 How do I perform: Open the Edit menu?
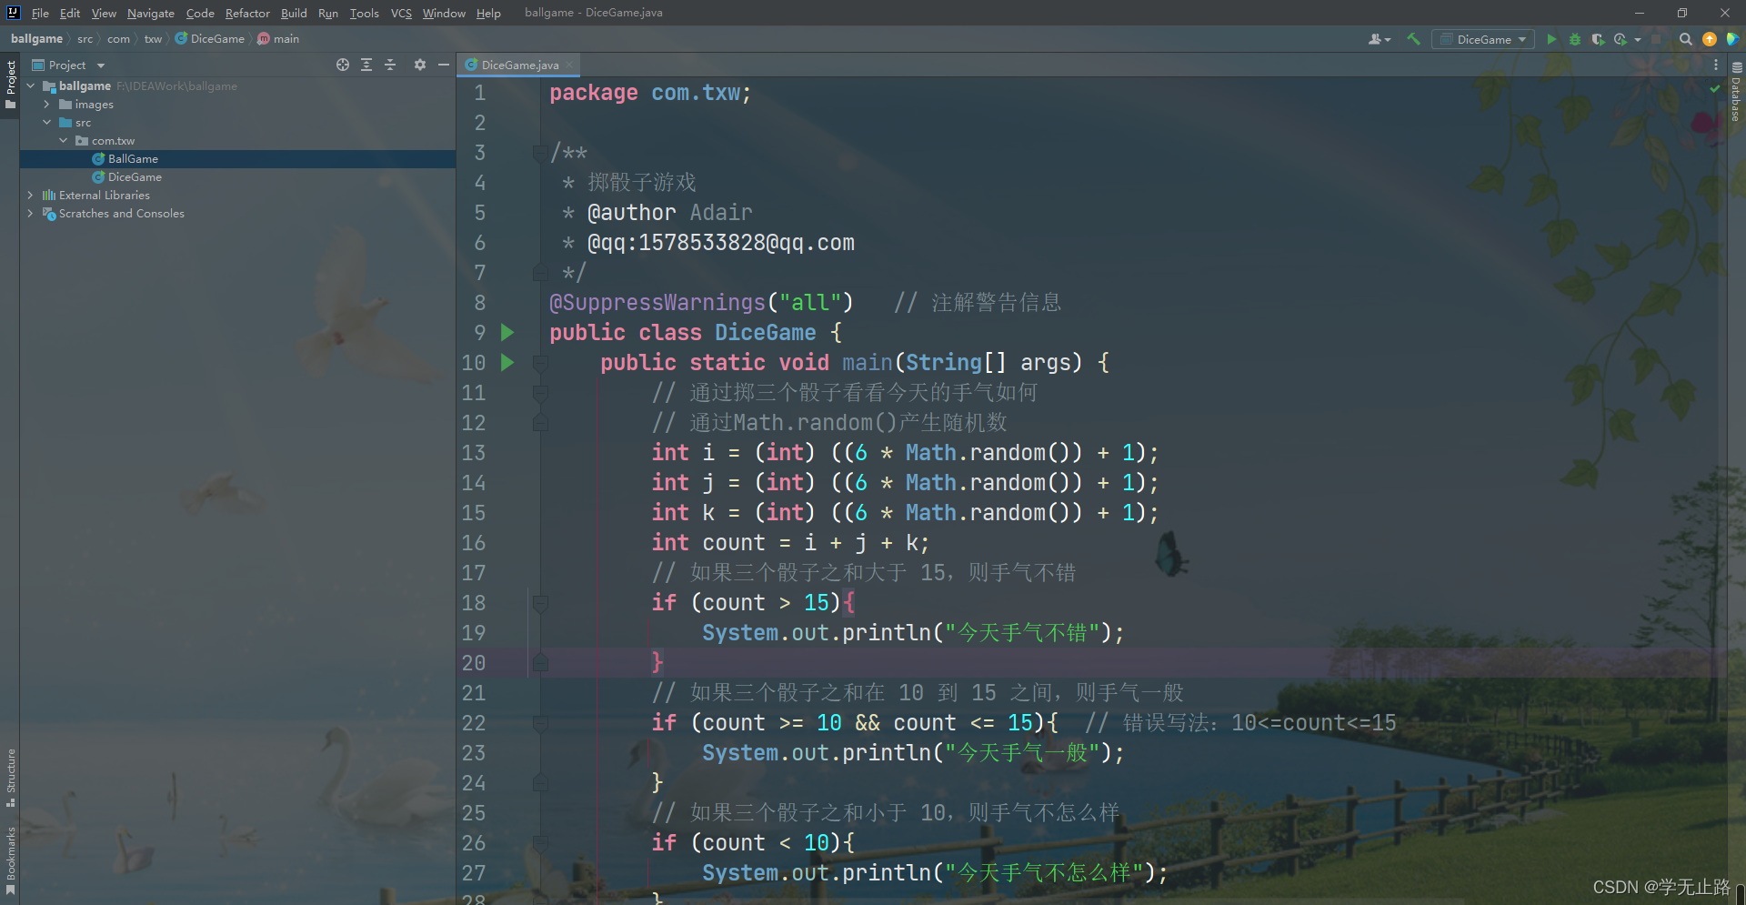70,13
